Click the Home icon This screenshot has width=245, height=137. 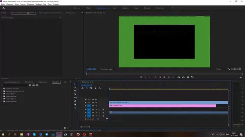3,8
